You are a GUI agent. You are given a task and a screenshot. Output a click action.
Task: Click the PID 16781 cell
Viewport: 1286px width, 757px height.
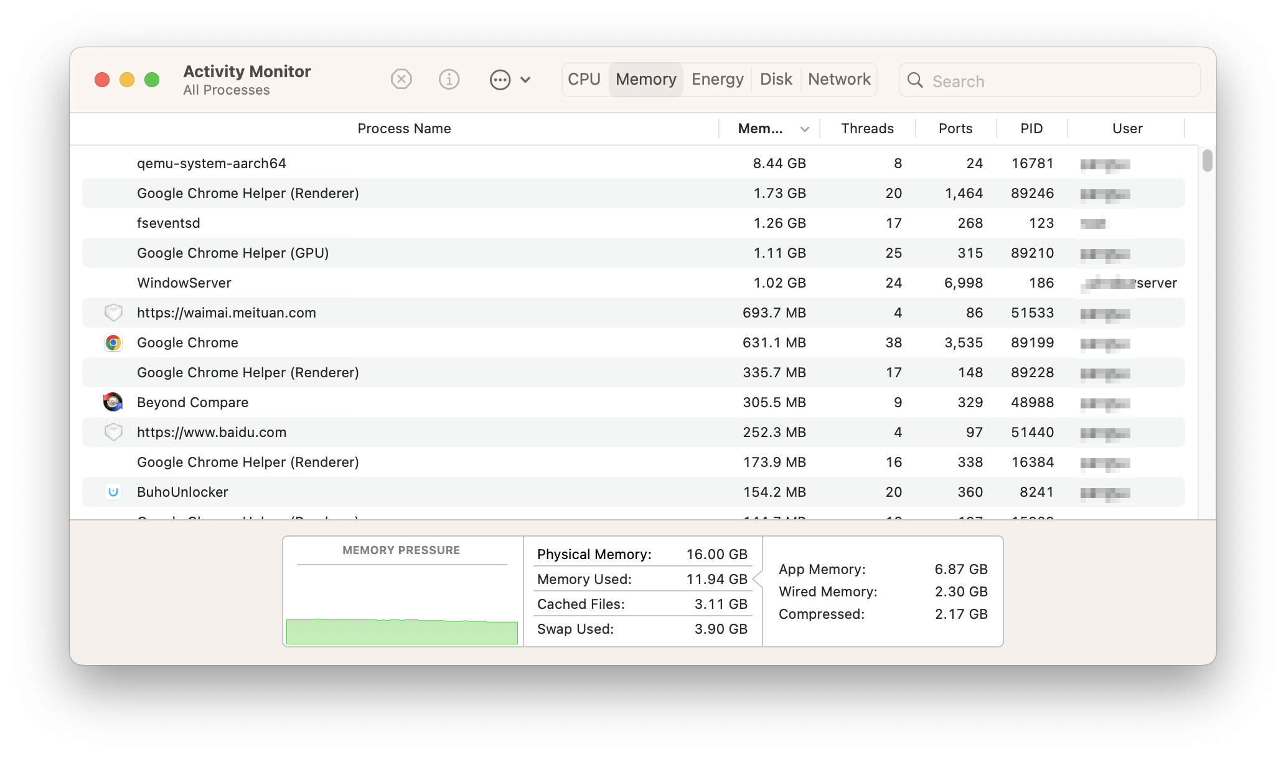(x=1032, y=163)
